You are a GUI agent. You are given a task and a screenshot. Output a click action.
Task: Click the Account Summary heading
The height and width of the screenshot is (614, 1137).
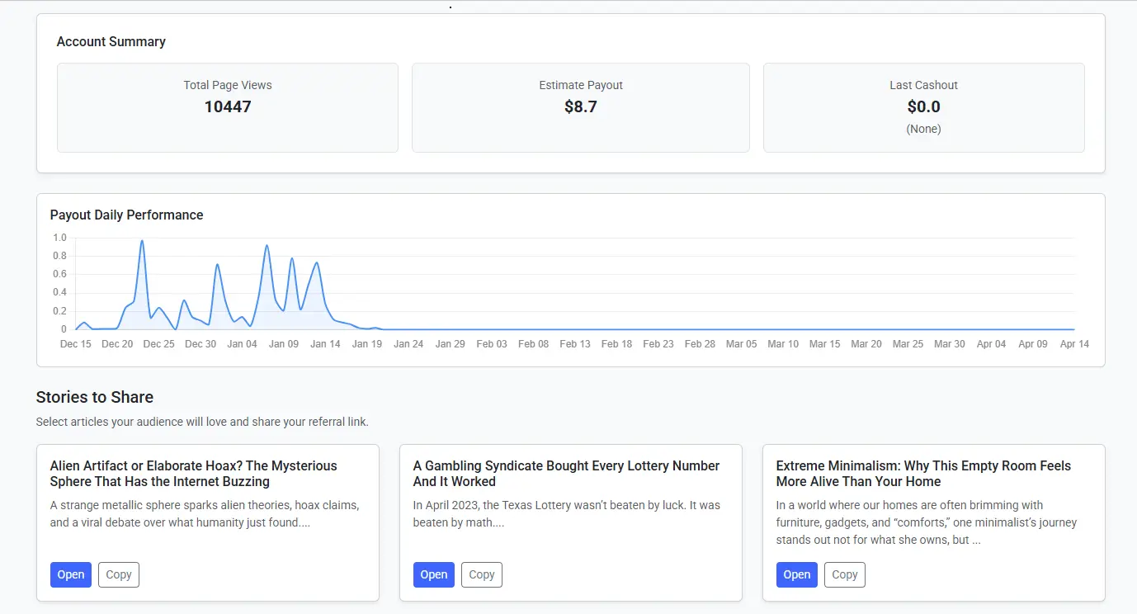pyautogui.click(x=111, y=41)
